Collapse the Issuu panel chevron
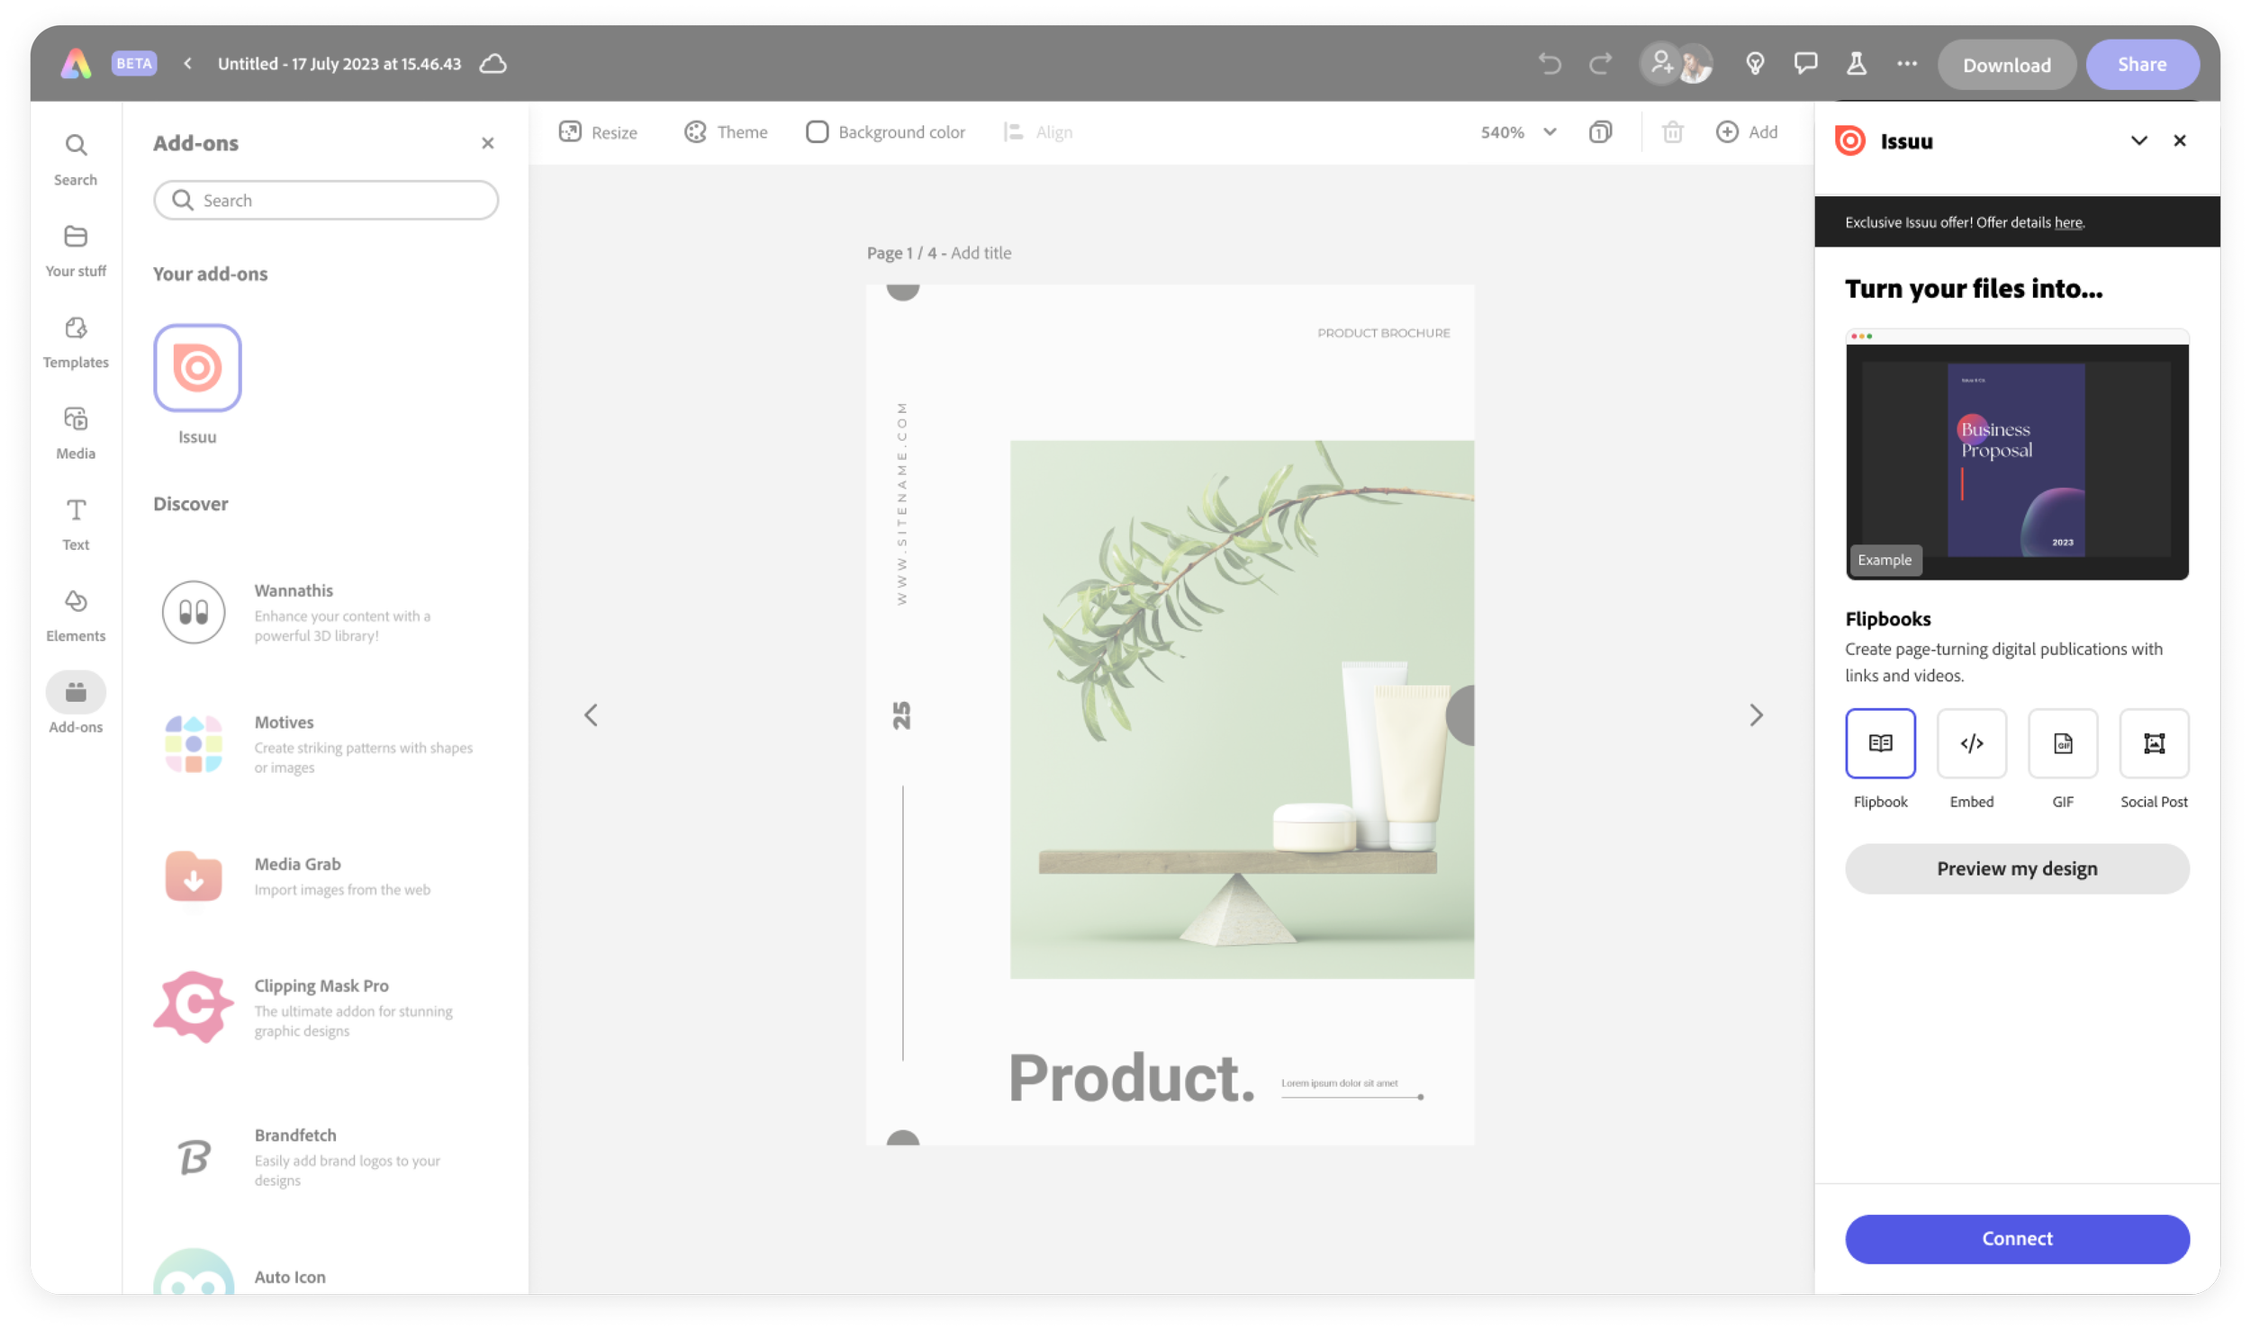Image resolution: width=2251 pixels, height=1330 pixels. [x=2138, y=141]
